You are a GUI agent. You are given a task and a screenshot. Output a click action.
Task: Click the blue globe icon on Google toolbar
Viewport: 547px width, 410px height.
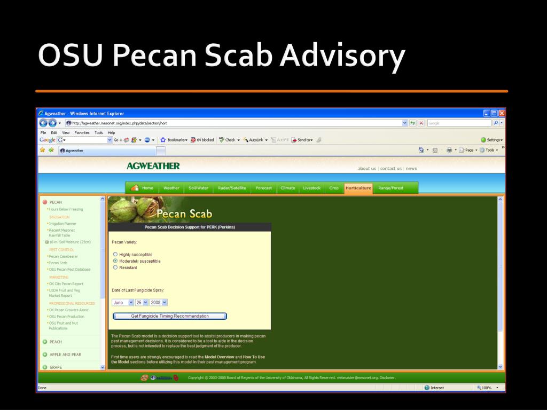(147, 140)
